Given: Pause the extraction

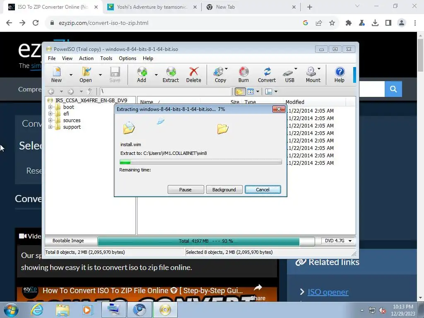Looking at the screenshot, I should [186, 190].
